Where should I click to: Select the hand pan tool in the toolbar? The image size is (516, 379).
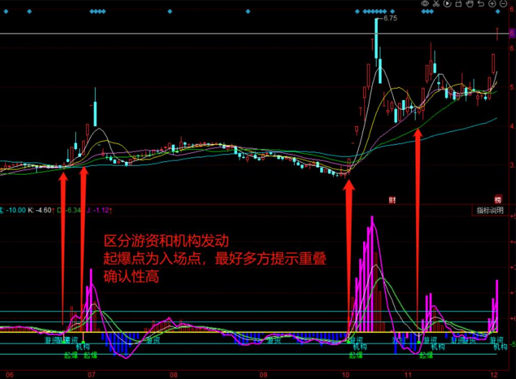pos(470,4)
